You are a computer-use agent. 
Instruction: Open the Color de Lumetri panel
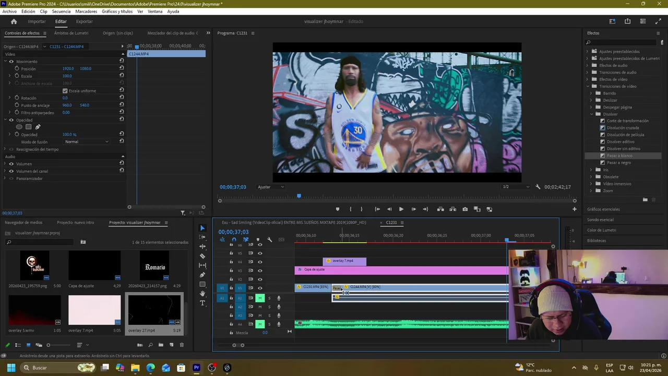[x=601, y=230]
